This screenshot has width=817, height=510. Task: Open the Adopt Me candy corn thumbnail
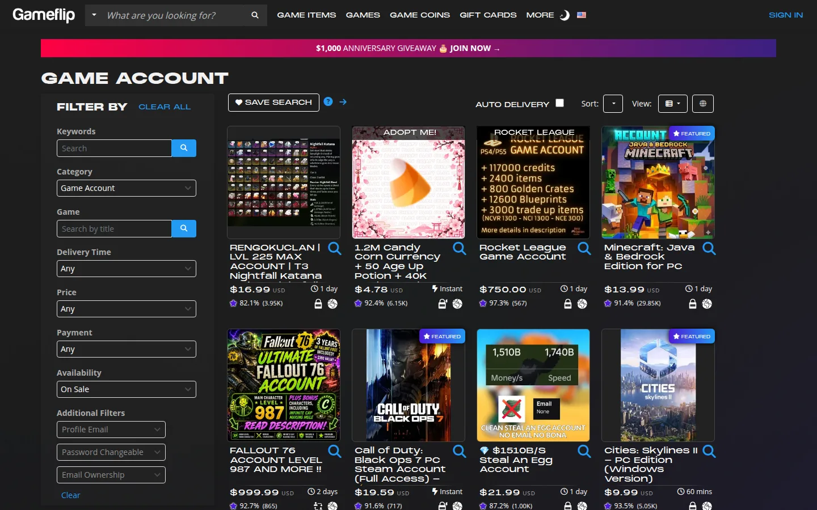(408, 182)
